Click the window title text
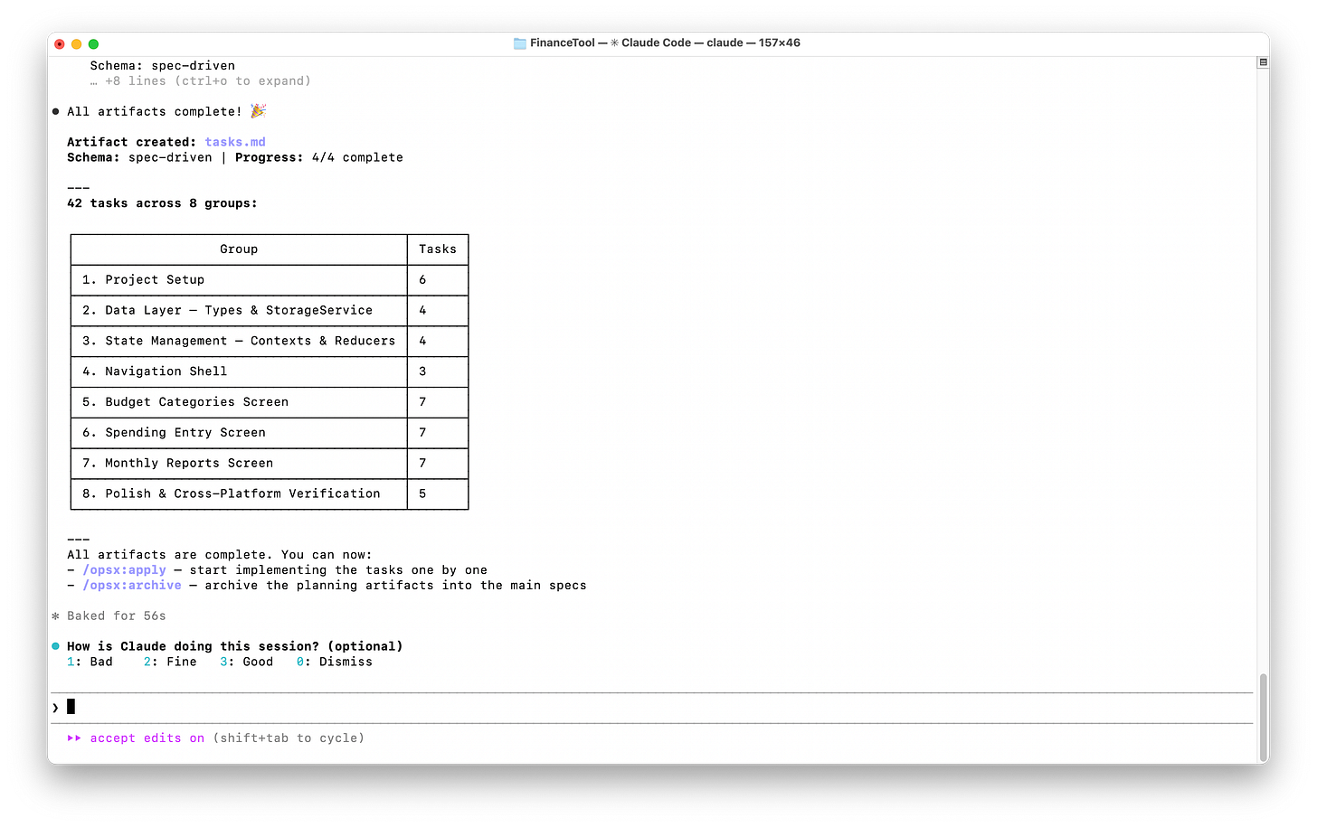The height and width of the screenshot is (827, 1317). [665, 43]
